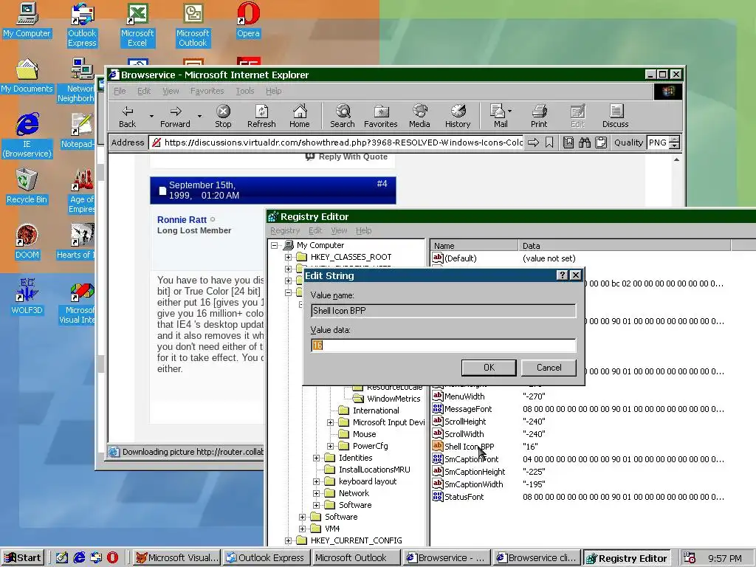The width and height of the screenshot is (756, 567).
Task: Select Microsoft Outlook desktop icon
Action: [193, 25]
